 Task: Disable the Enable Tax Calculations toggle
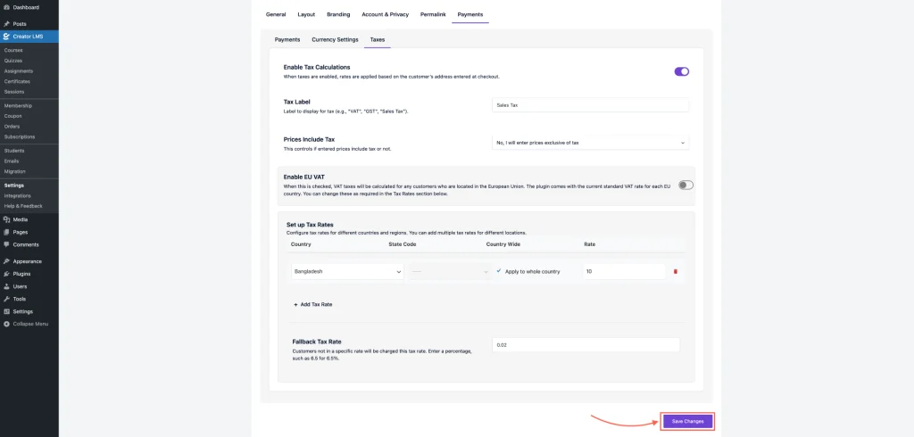681,71
